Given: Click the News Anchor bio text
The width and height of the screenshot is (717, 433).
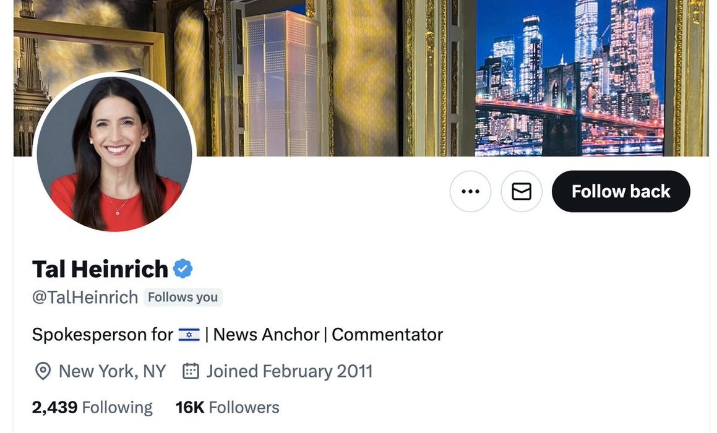Looking at the screenshot, I should tap(266, 335).
